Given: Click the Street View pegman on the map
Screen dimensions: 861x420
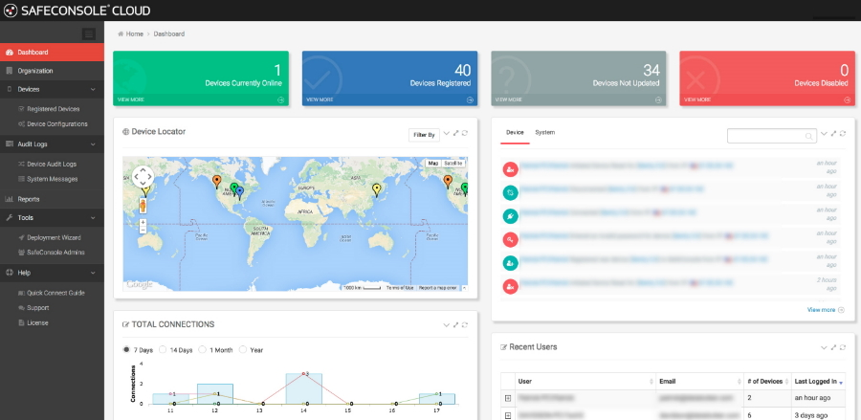Looking at the screenshot, I should pyautogui.click(x=143, y=206).
